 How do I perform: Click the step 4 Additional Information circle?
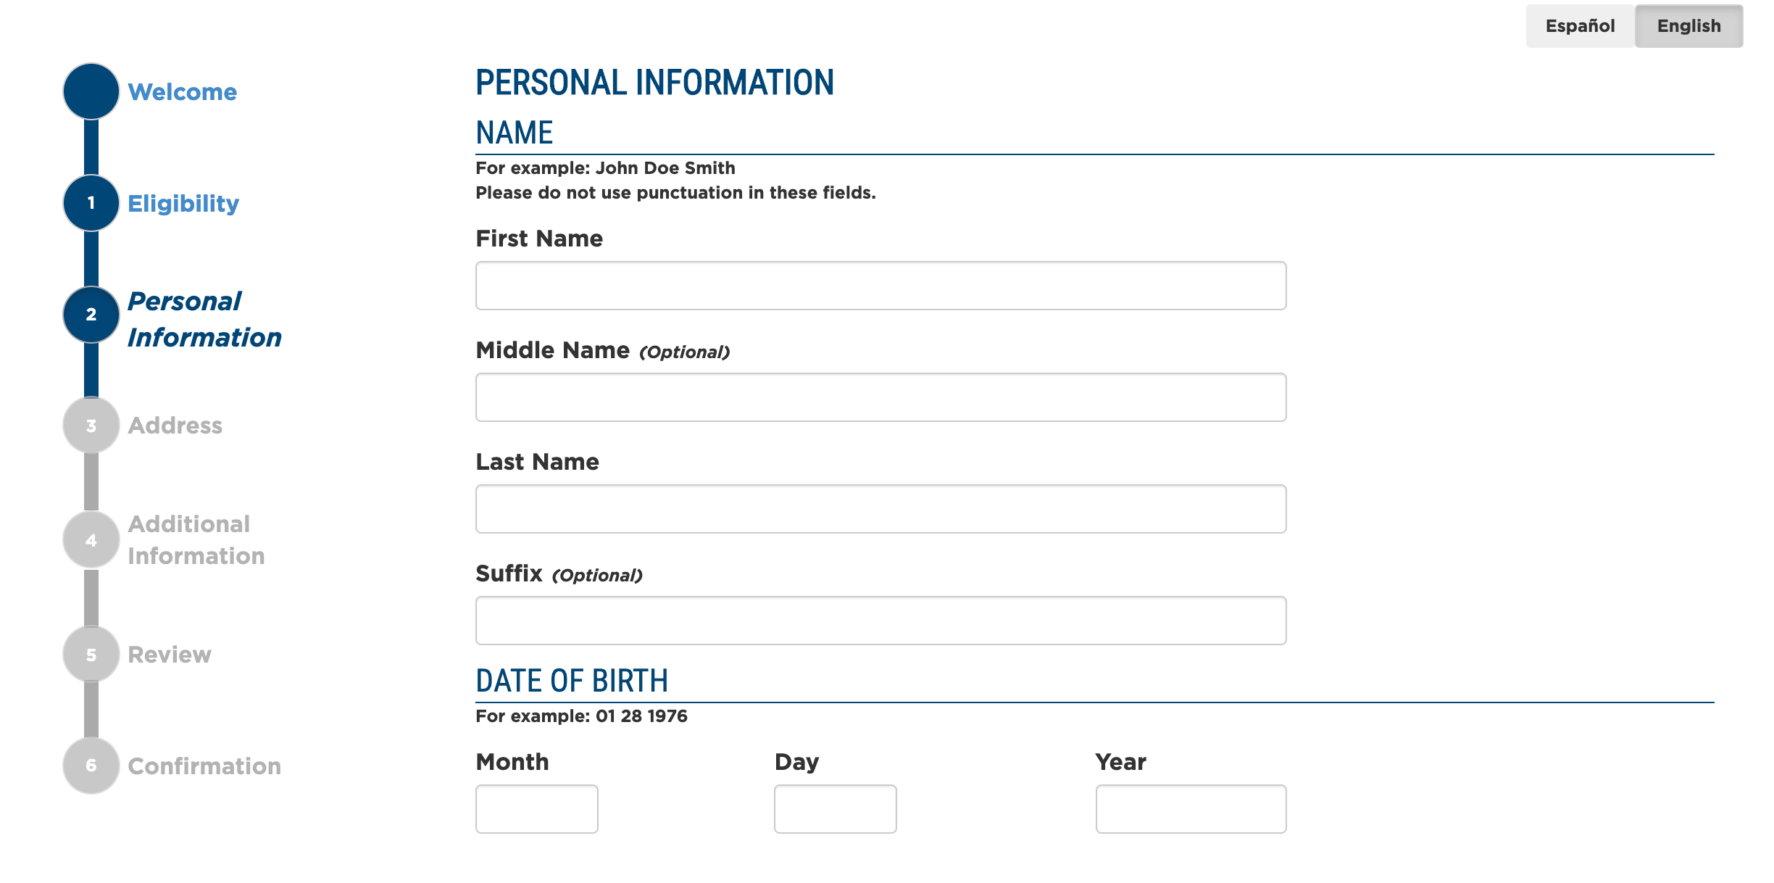click(x=91, y=540)
